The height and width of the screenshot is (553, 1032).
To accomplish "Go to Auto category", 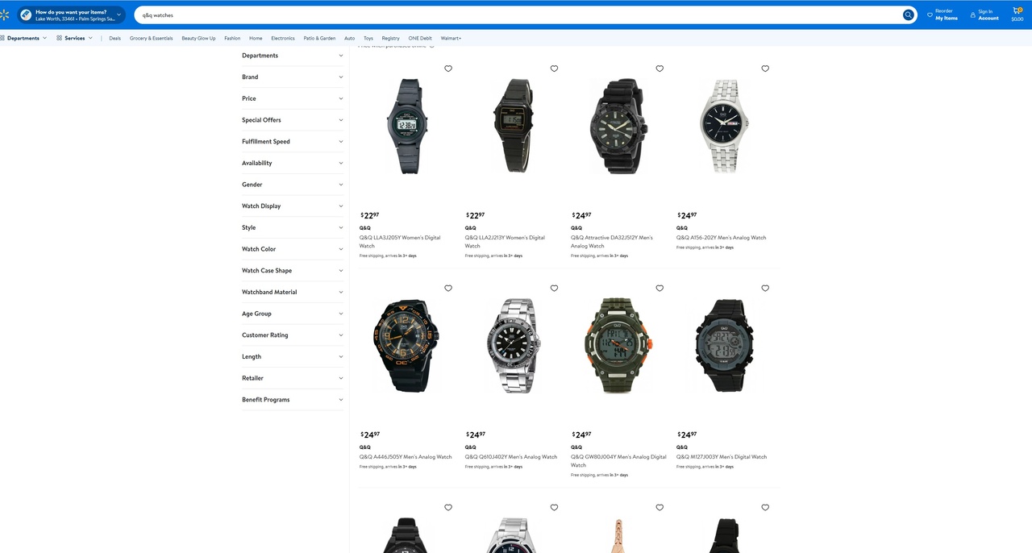I will [x=349, y=38].
